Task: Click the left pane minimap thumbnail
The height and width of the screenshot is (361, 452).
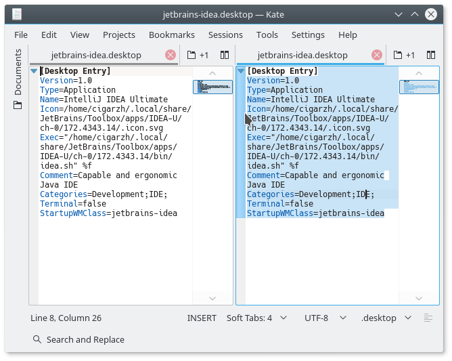Action: pos(212,87)
